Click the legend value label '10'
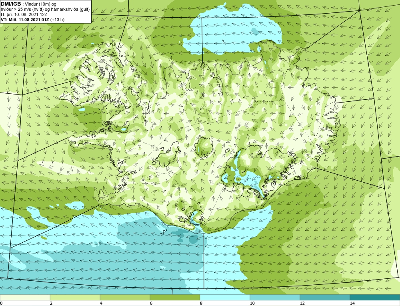Screen dimensions: 400x306 (x=252, y=303)
